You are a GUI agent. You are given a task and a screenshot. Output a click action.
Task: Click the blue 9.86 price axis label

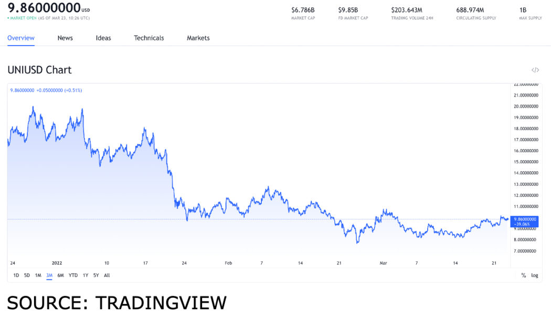(525, 221)
